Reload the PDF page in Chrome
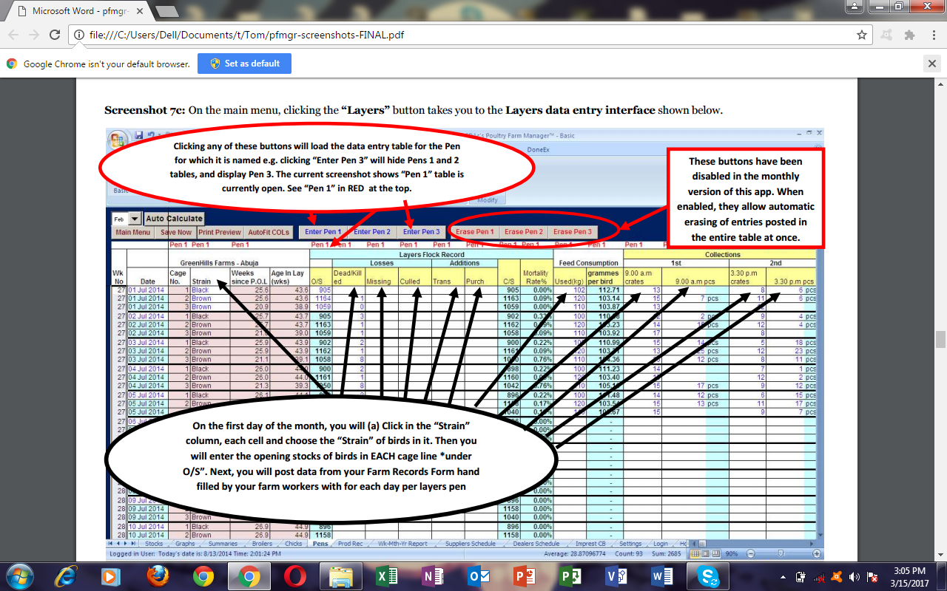The width and height of the screenshot is (947, 591). (55, 35)
